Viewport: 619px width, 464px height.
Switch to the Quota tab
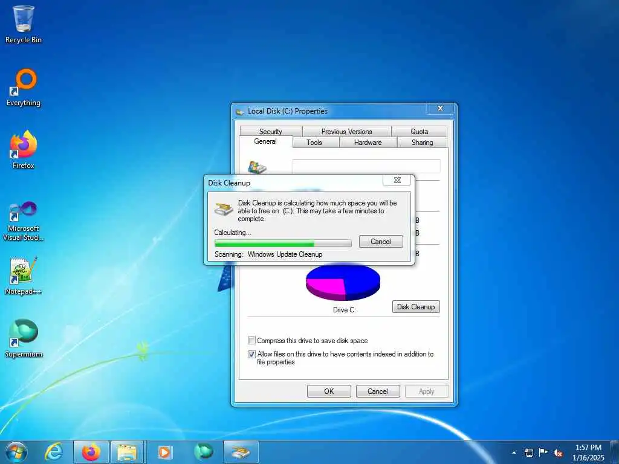tap(420, 131)
